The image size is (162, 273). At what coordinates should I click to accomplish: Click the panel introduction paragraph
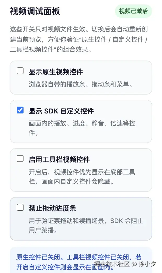(78, 39)
